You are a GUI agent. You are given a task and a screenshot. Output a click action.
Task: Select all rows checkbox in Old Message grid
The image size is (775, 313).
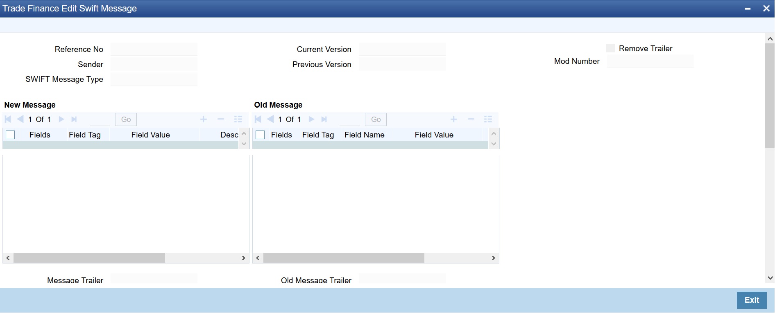coord(260,135)
